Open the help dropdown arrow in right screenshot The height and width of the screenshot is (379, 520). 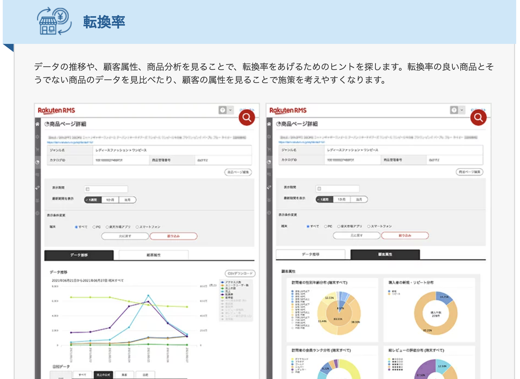coord(462,110)
